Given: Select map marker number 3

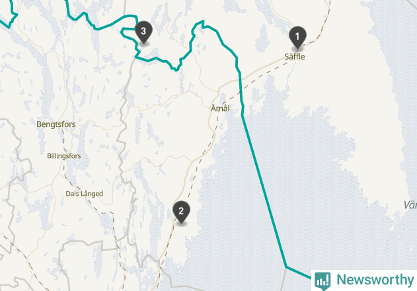Looking at the screenshot, I should (143, 32).
